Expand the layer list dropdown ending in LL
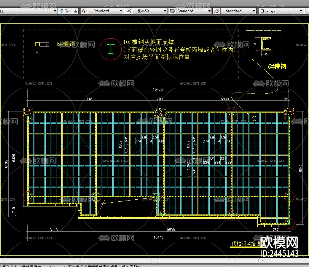This screenshot has width=309, height=267. coord(55,11)
